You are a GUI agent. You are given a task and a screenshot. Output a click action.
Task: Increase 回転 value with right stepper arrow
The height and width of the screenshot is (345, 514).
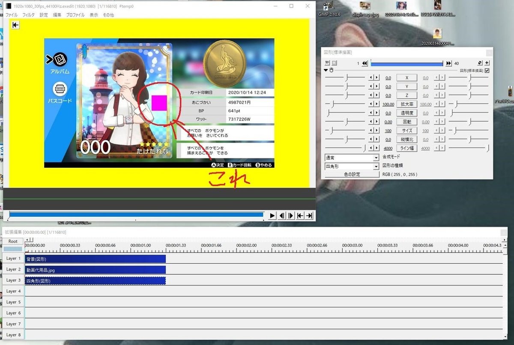[x=377, y=122]
